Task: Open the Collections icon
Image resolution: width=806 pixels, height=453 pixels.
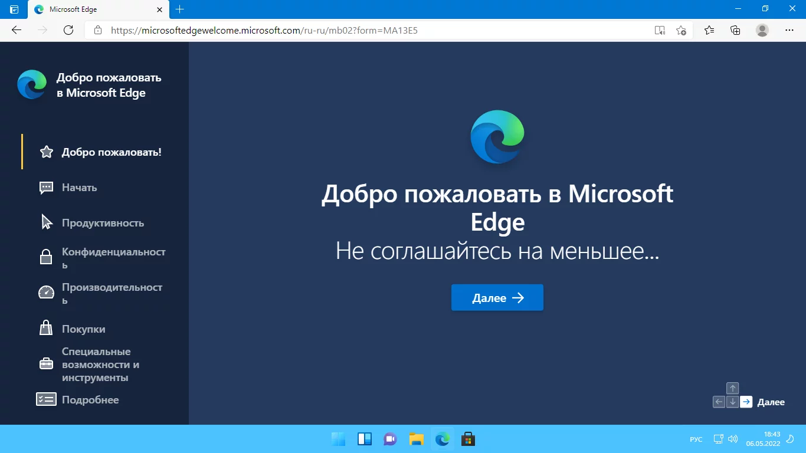Action: (735, 30)
